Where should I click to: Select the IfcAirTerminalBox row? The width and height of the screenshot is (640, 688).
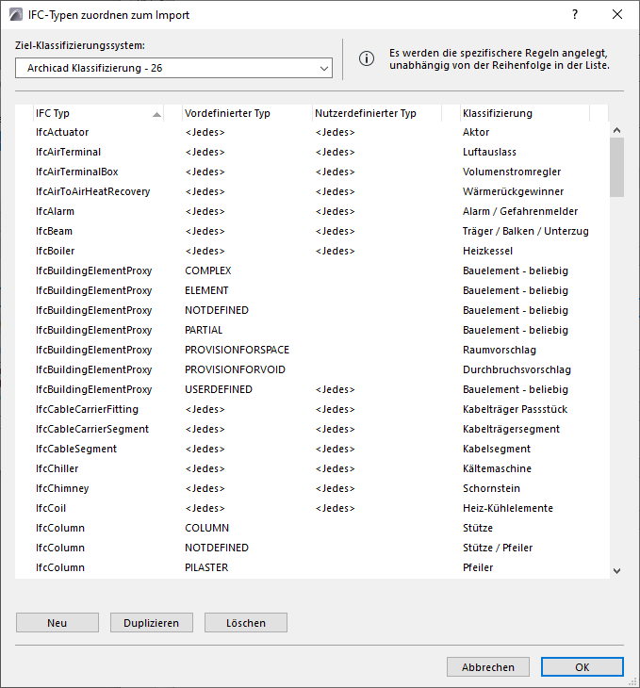[312, 172]
